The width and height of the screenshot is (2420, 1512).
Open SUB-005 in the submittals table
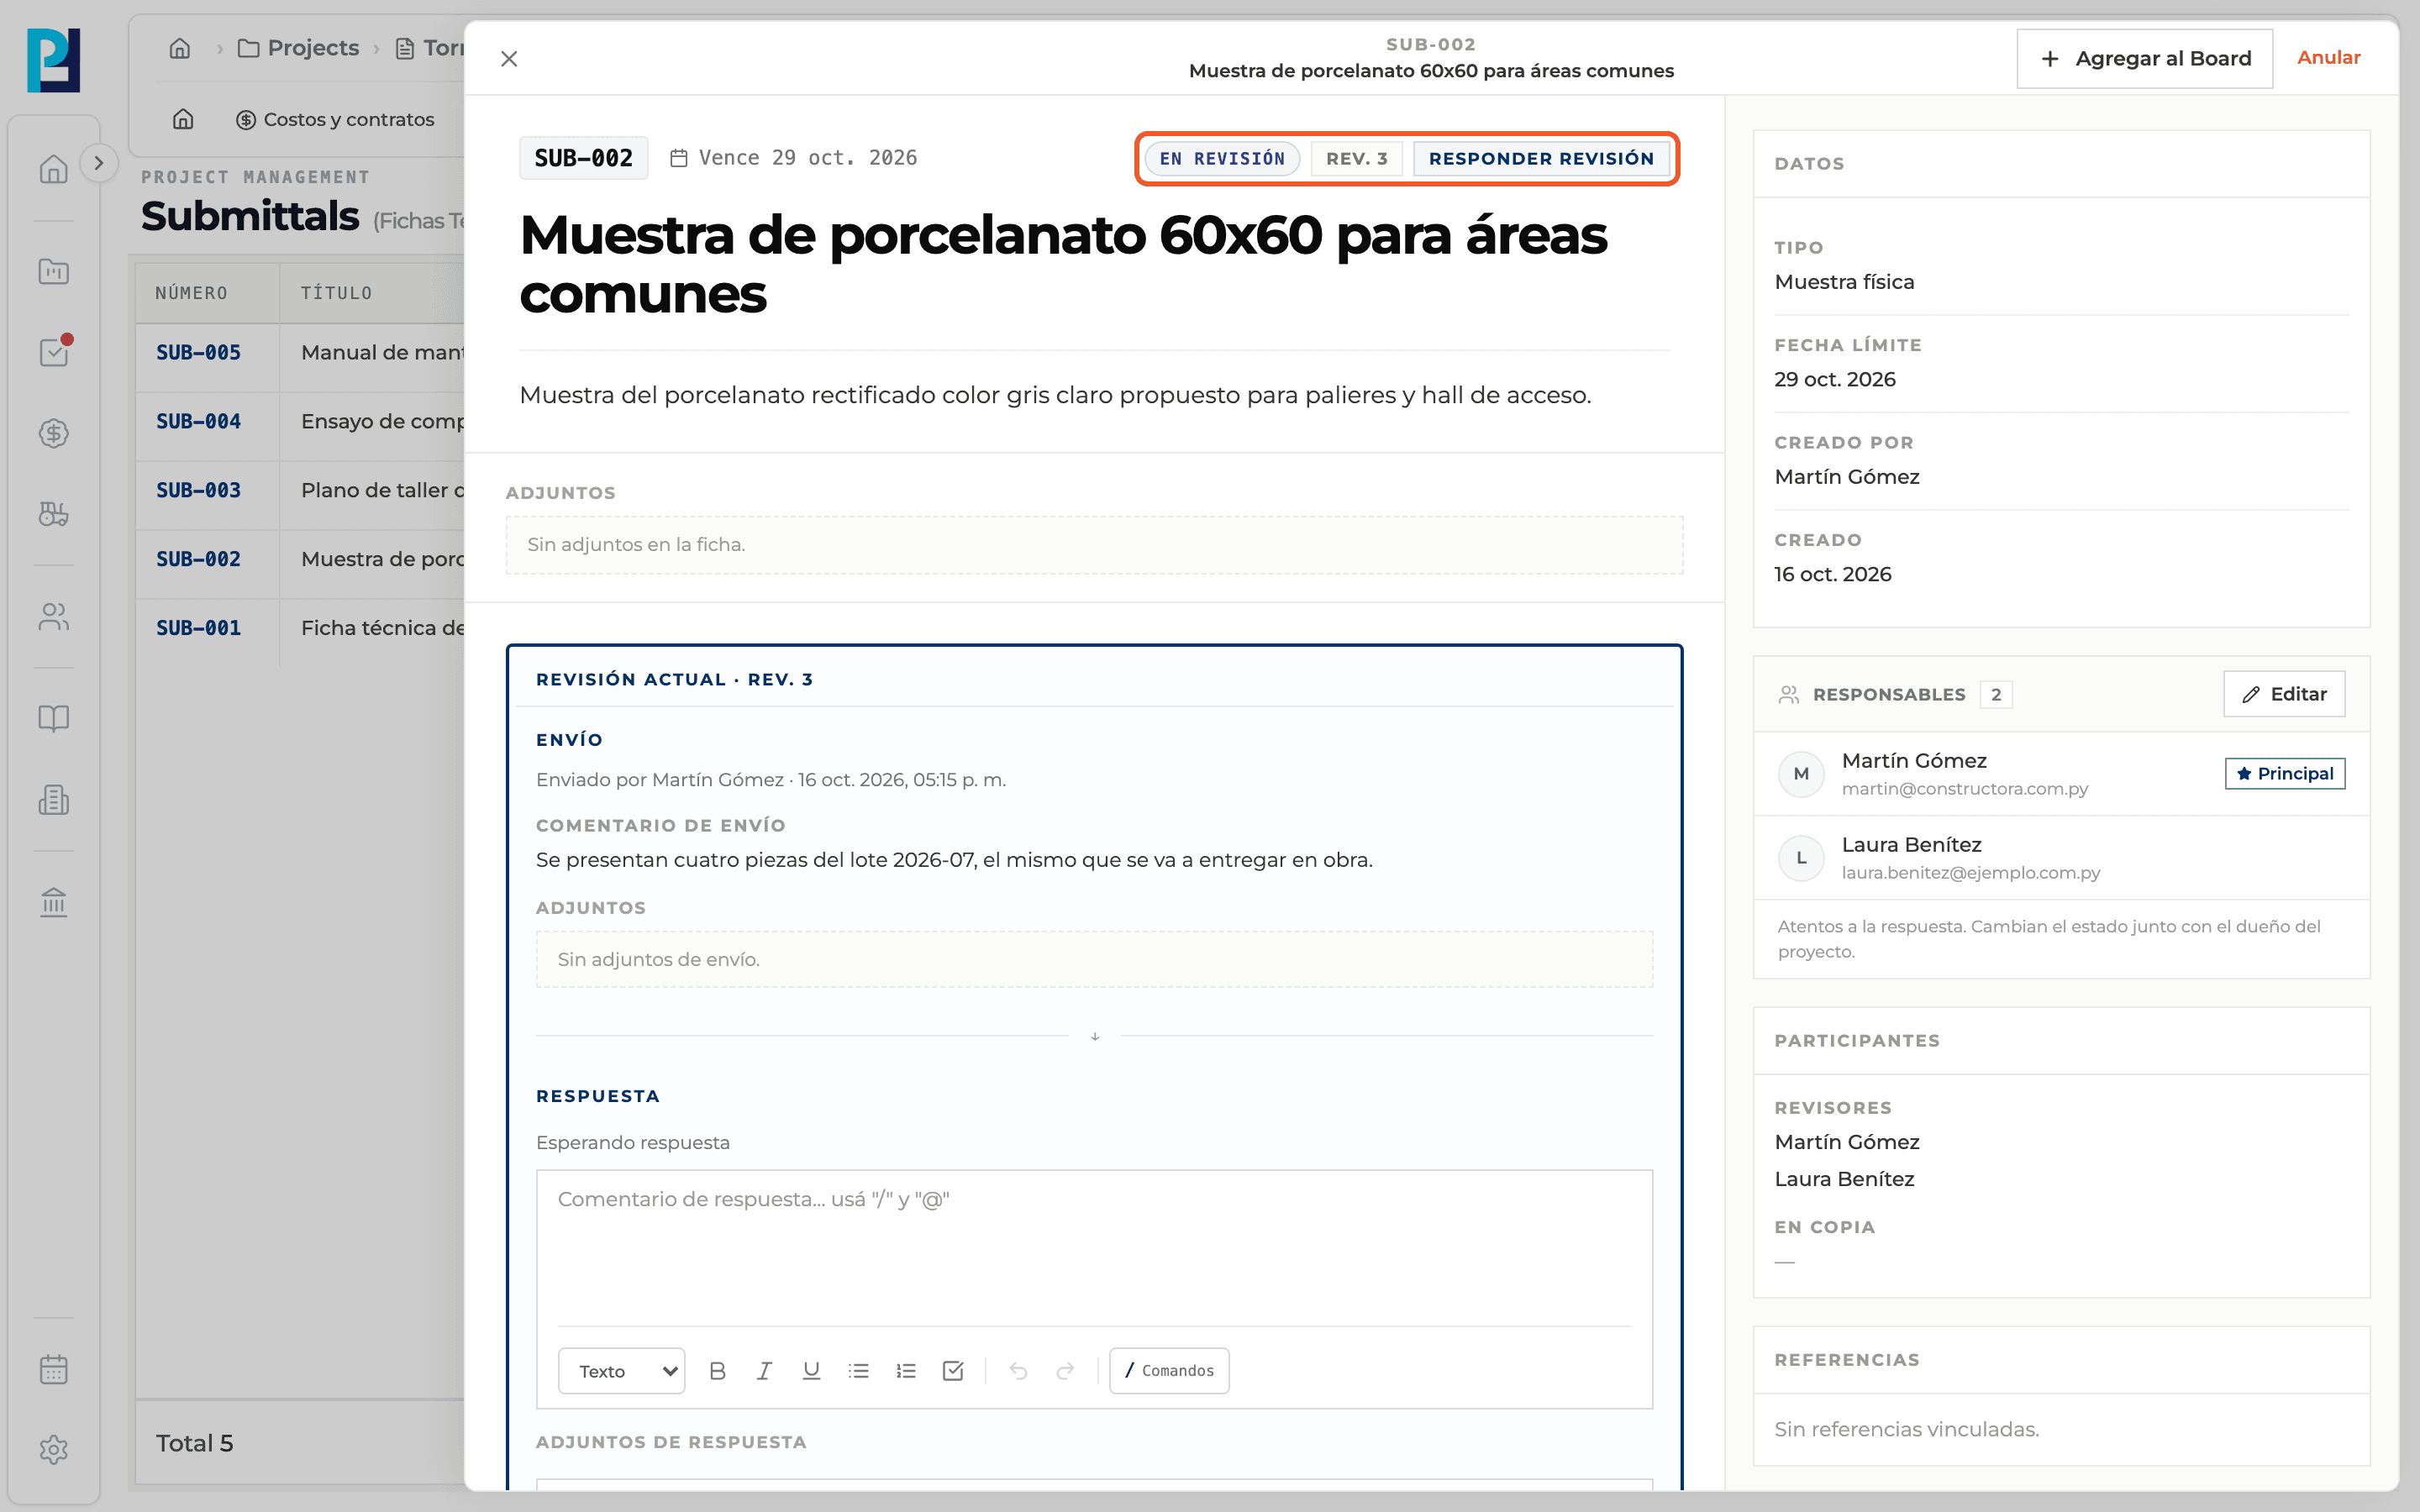point(198,353)
